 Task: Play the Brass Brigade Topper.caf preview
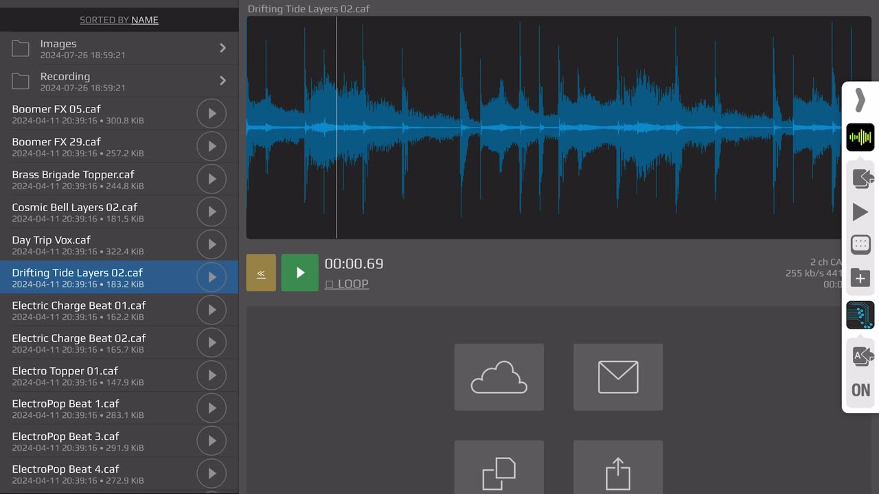coord(212,179)
